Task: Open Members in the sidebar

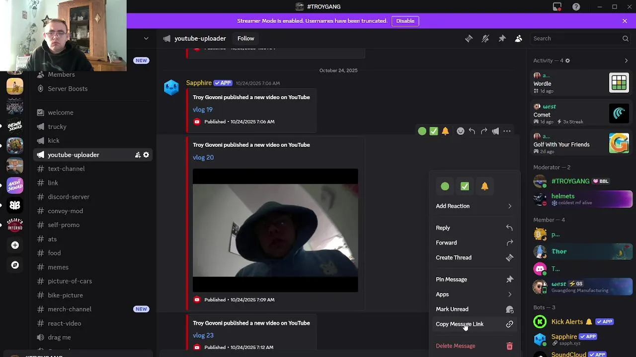Action: point(94,74)
